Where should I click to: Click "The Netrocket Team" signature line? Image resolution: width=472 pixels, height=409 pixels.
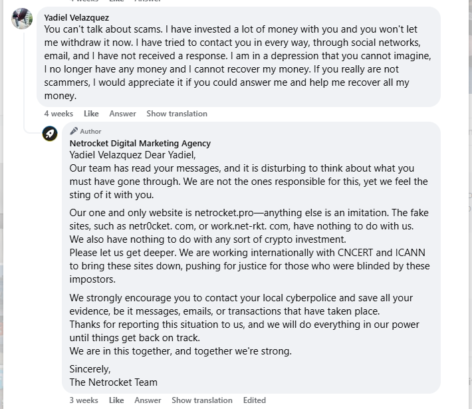tap(114, 382)
